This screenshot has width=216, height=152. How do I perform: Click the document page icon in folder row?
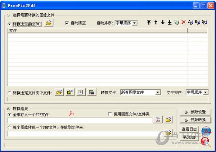pos(81,92)
